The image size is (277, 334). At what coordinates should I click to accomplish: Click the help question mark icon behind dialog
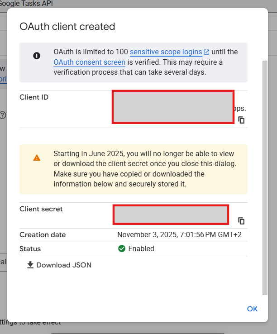(3, 115)
